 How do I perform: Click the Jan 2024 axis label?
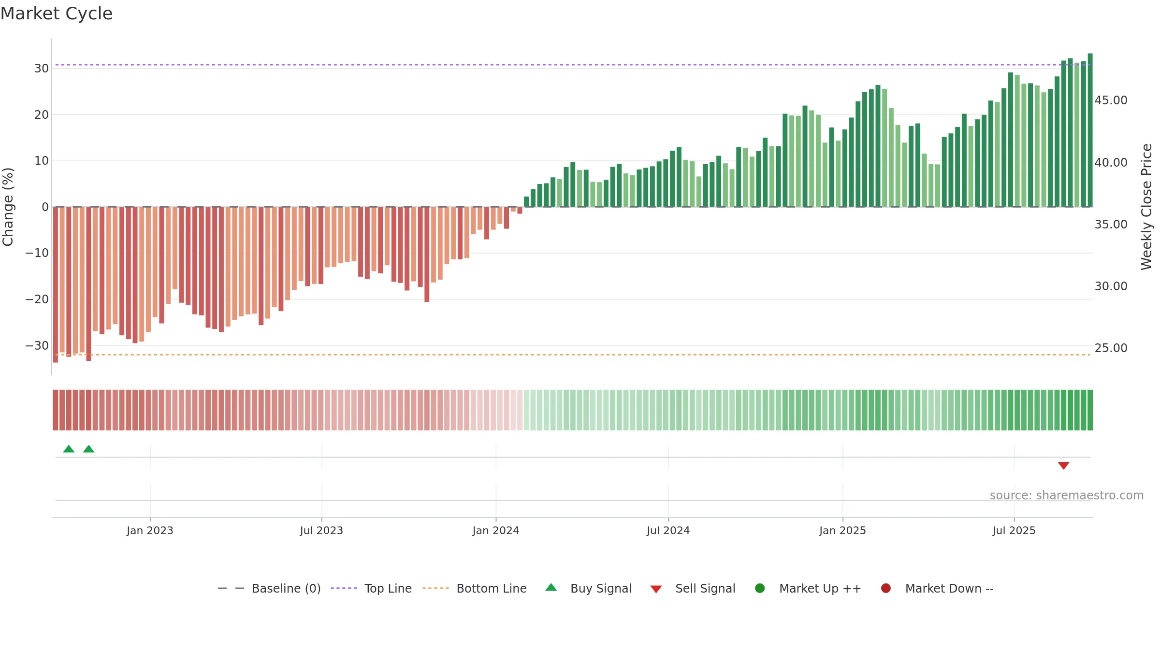[x=496, y=530]
